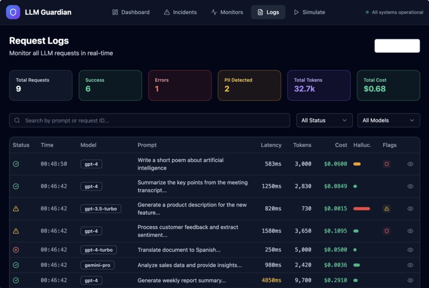This screenshot has height=288, width=429.
Task: Click the Translate document to Spanish prompt
Action: point(179,250)
